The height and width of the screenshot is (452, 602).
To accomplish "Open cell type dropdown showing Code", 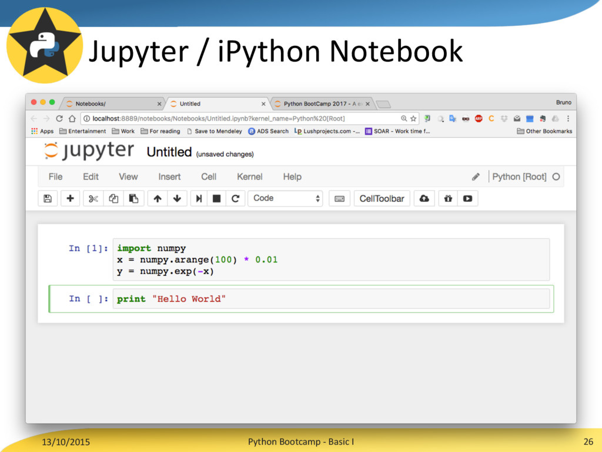I will tap(285, 198).
